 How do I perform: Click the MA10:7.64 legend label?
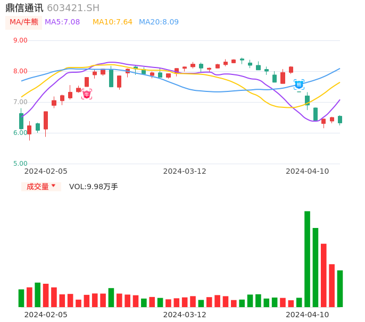(x=112, y=22)
